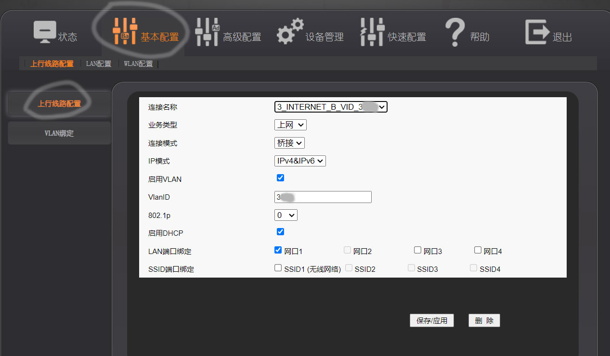Switch to the LAN配置 tab
610x356 pixels.
pos(98,64)
